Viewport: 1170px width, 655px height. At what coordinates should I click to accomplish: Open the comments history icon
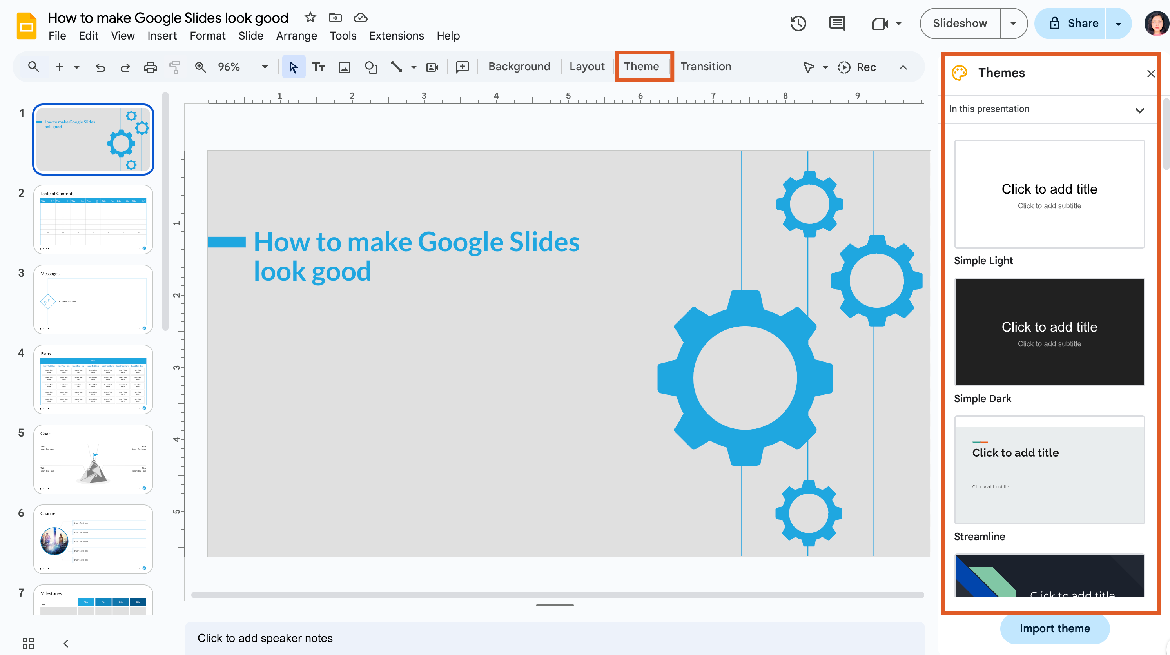836,23
